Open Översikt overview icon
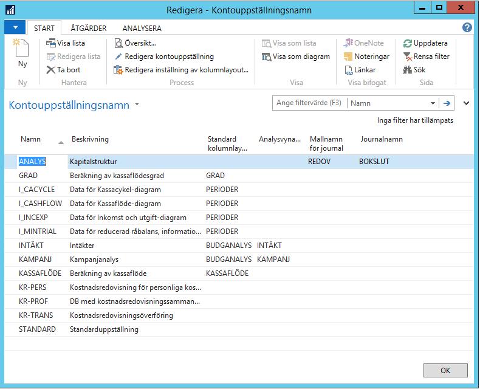 pyautogui.click(x=118, y=43)
